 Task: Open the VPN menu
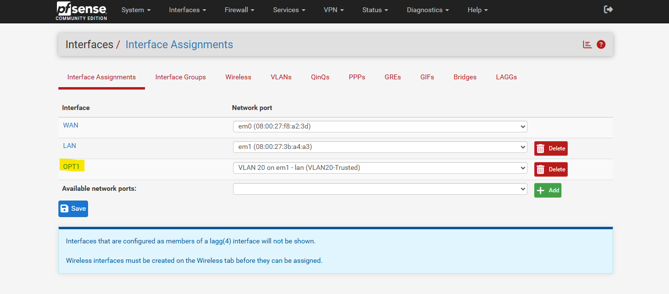[333, 10]
